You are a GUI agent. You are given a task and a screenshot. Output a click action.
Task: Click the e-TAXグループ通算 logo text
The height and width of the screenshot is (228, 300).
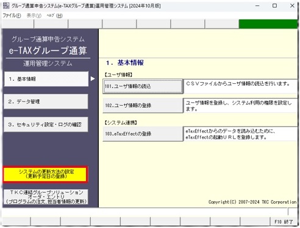(48, 50)
